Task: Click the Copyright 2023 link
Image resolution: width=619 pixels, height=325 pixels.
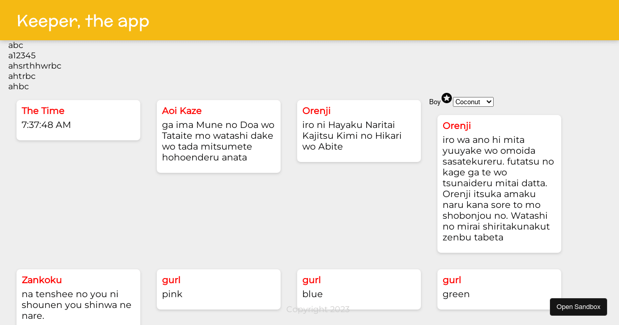Action: tap(318, 309)
